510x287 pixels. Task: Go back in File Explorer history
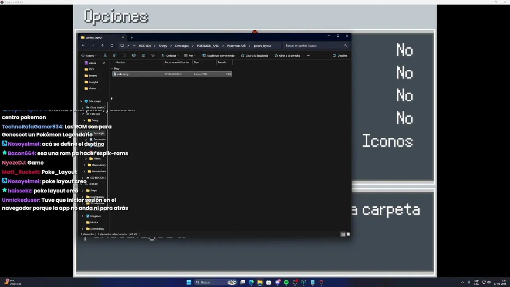click(x=83, y=45)
